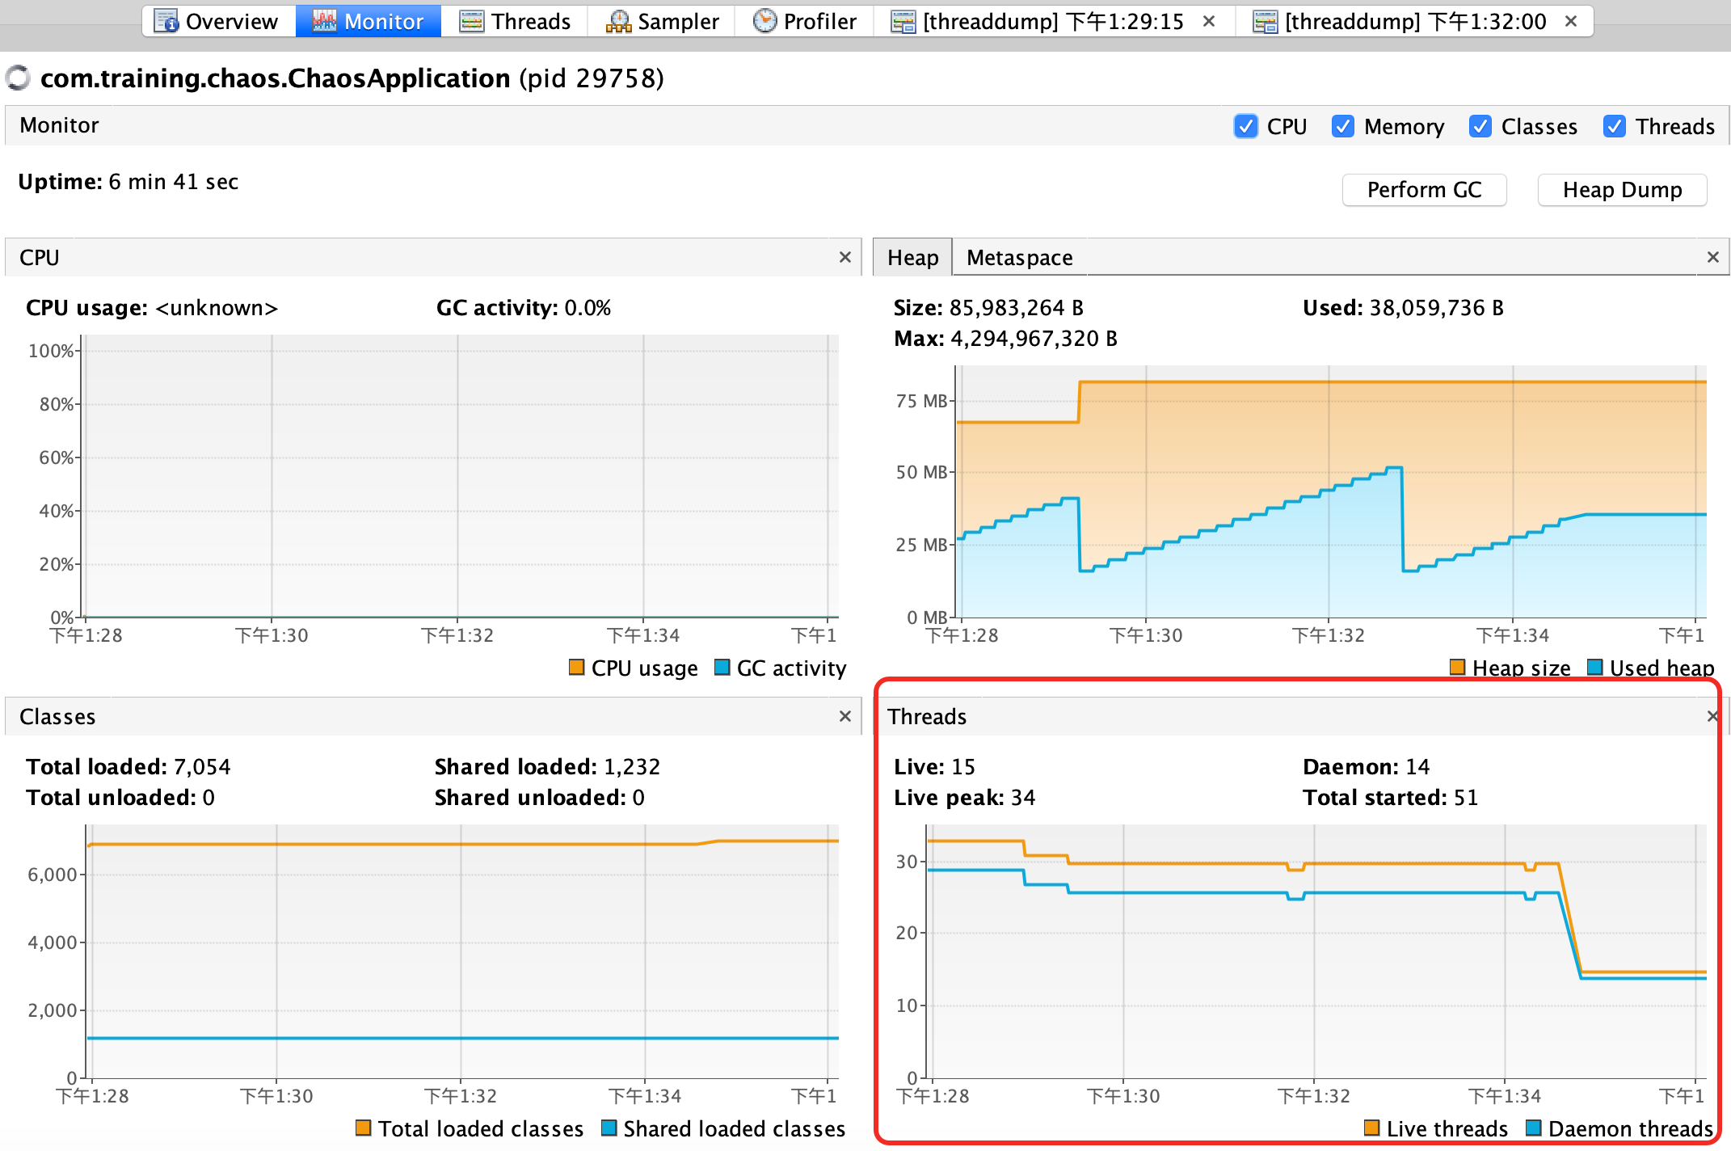
Task: Click the Live peak 34 value
Action: [1023, 798]
